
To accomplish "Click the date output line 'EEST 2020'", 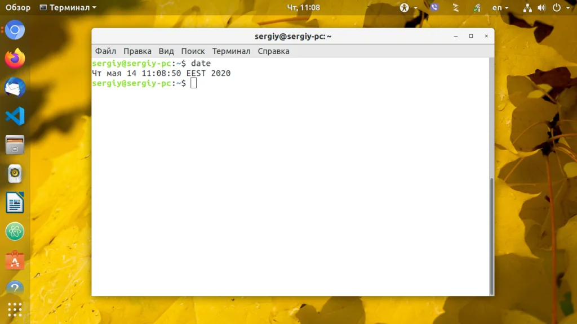I will 208,73.
